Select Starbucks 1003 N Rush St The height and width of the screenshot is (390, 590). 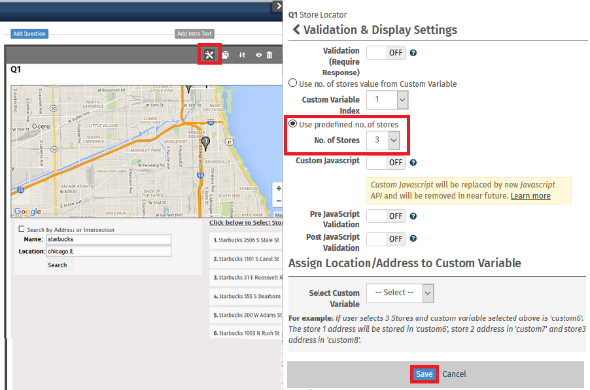246,332
